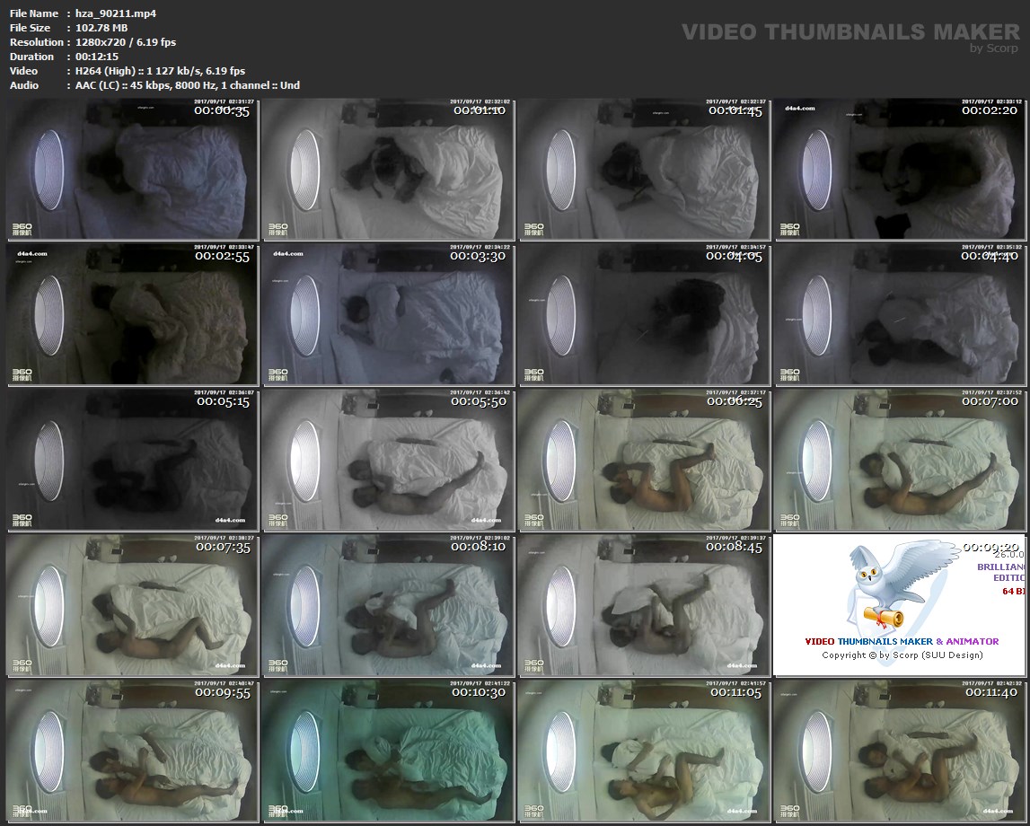Open the thumbnail stamped 00:03:30
Image resolution: width=1030 pixels, height=826 pixels.
point(388,314)
